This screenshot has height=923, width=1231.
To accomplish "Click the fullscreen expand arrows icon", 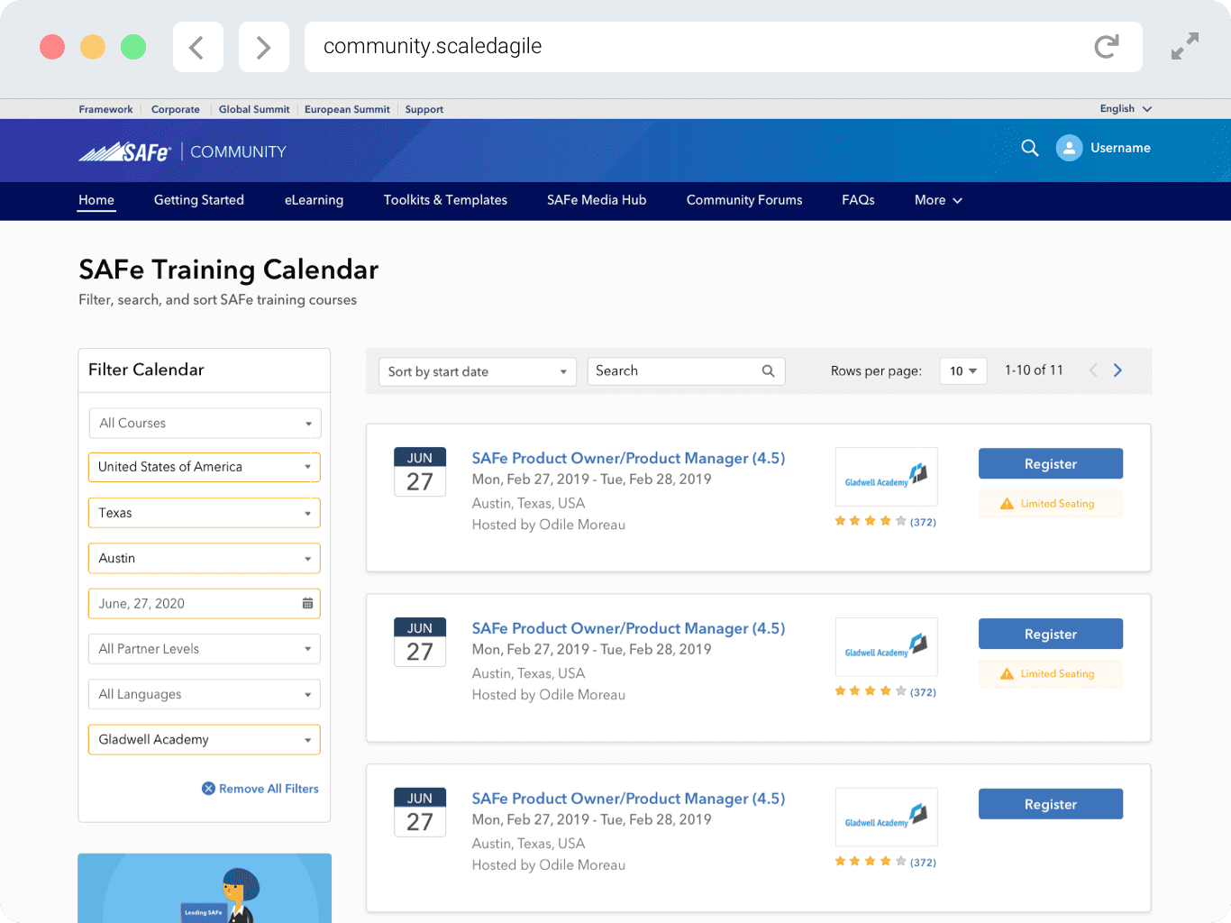I will (x=1185, y=46).
